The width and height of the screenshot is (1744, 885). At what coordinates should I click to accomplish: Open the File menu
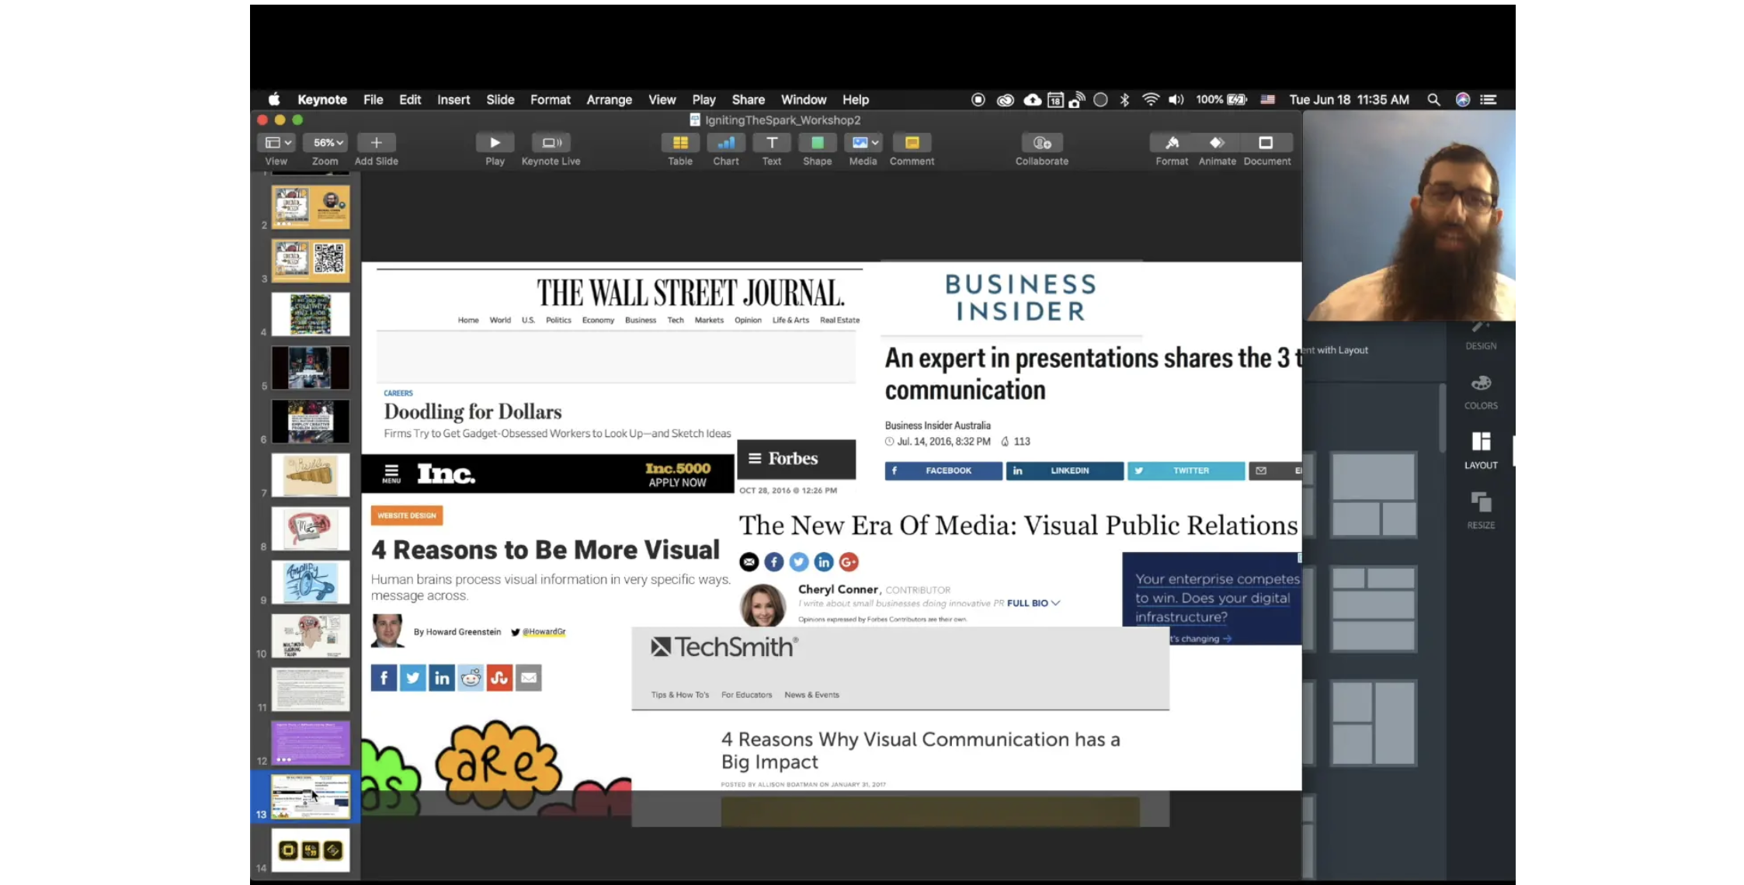point(373,99)
